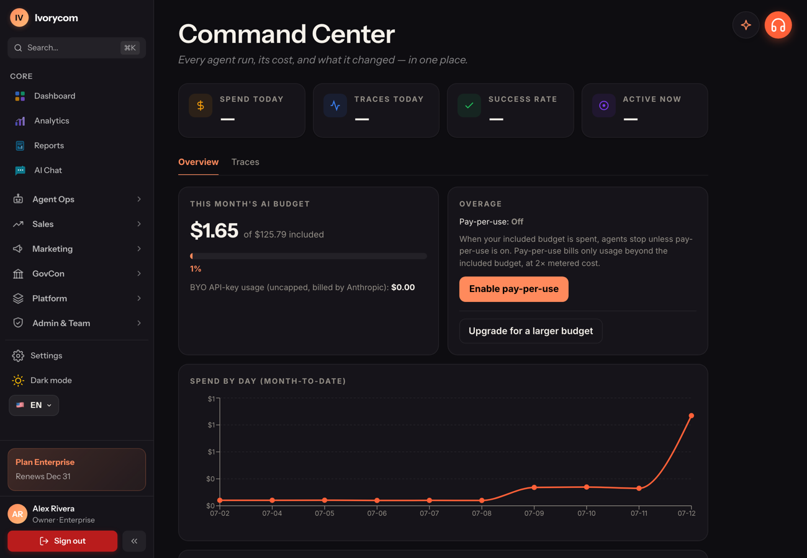Click the Marketing megaphone icon

click(18, 249)
